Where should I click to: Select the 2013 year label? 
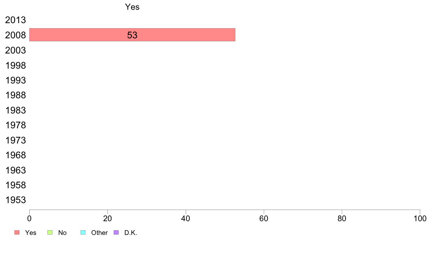point(15,20)
